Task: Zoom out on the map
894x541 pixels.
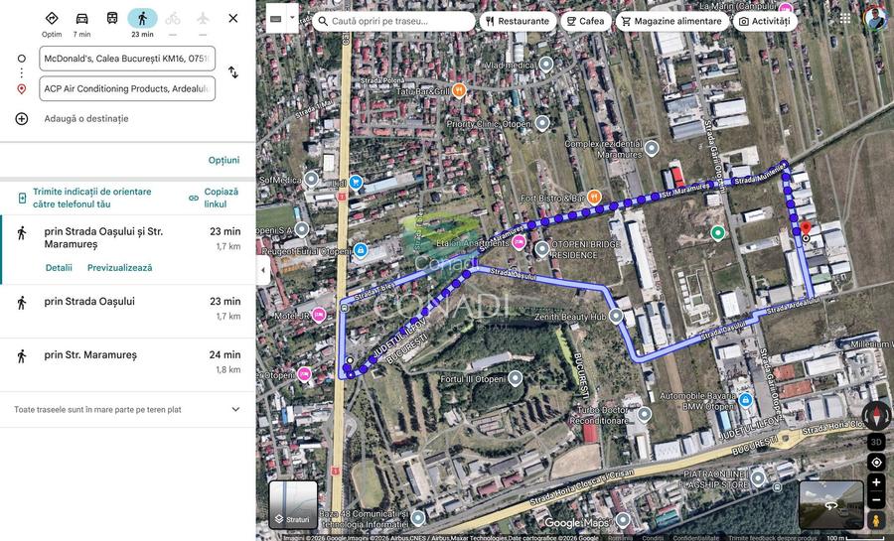Action: tap(876, 501)
